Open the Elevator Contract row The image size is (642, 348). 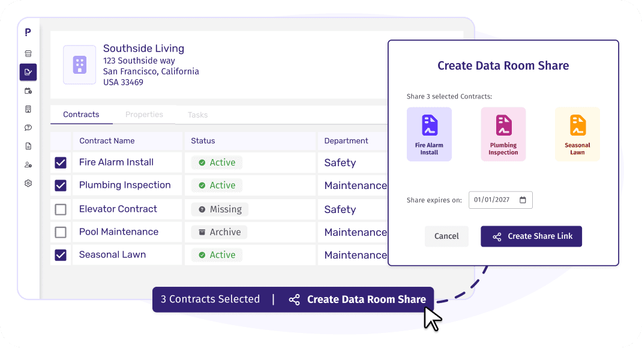pyautogui.click(x=118, y=209)
